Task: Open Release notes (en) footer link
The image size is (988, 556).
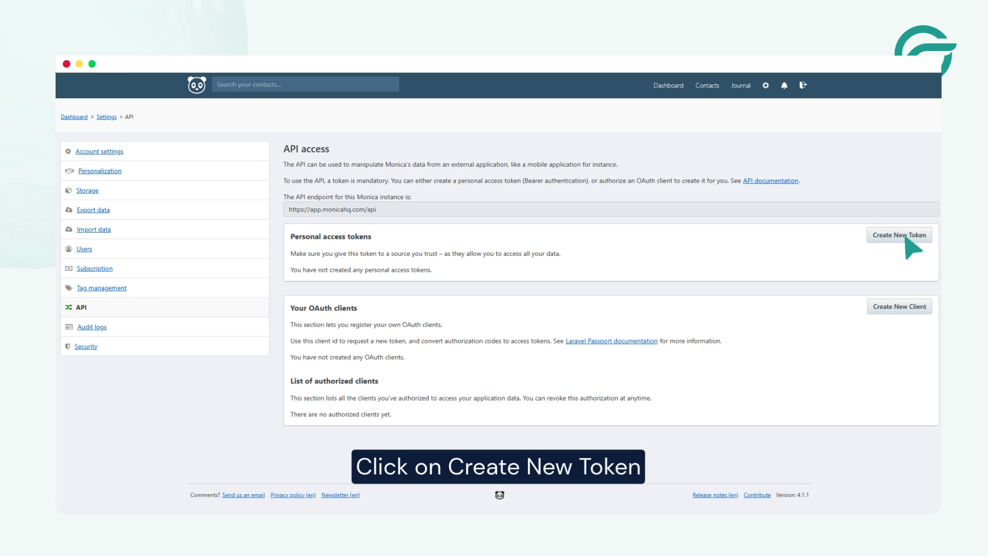Action: tap(715, 495)
